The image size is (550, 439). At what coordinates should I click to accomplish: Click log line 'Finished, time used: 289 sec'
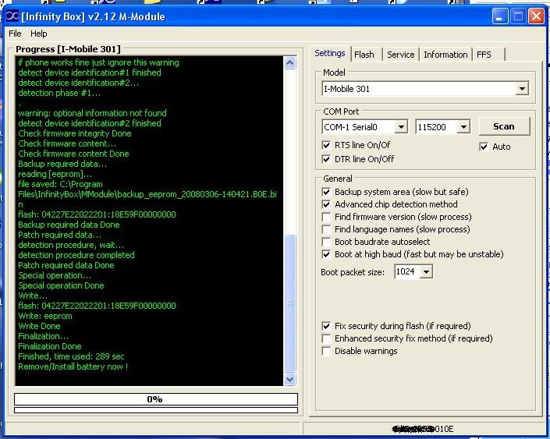click(71, 356)
